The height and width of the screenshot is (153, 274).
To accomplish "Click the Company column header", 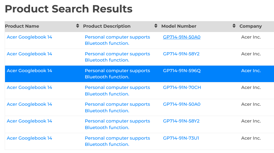I will [251, 26].
